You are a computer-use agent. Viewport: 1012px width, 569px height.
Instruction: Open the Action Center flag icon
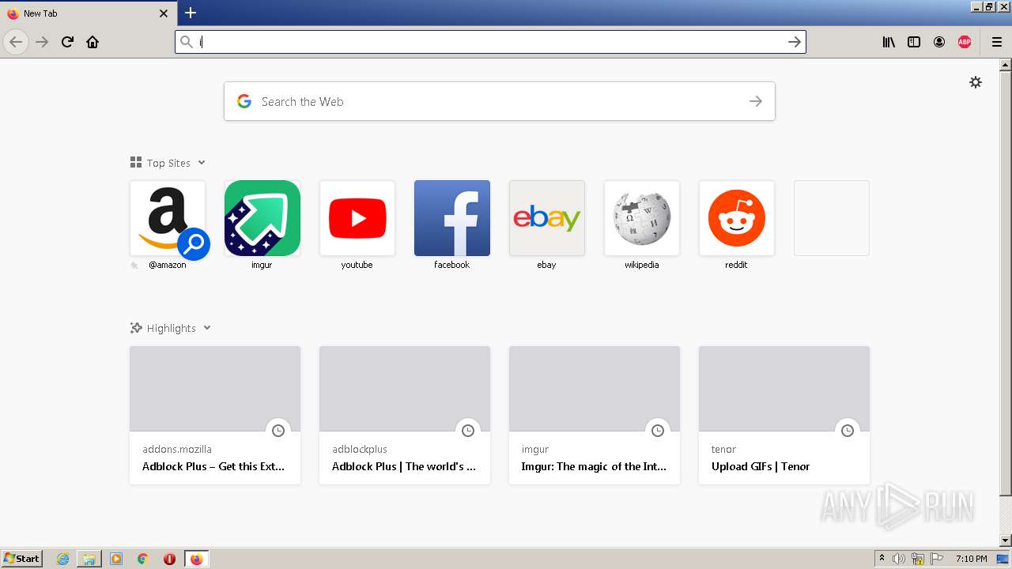(937, 559)
